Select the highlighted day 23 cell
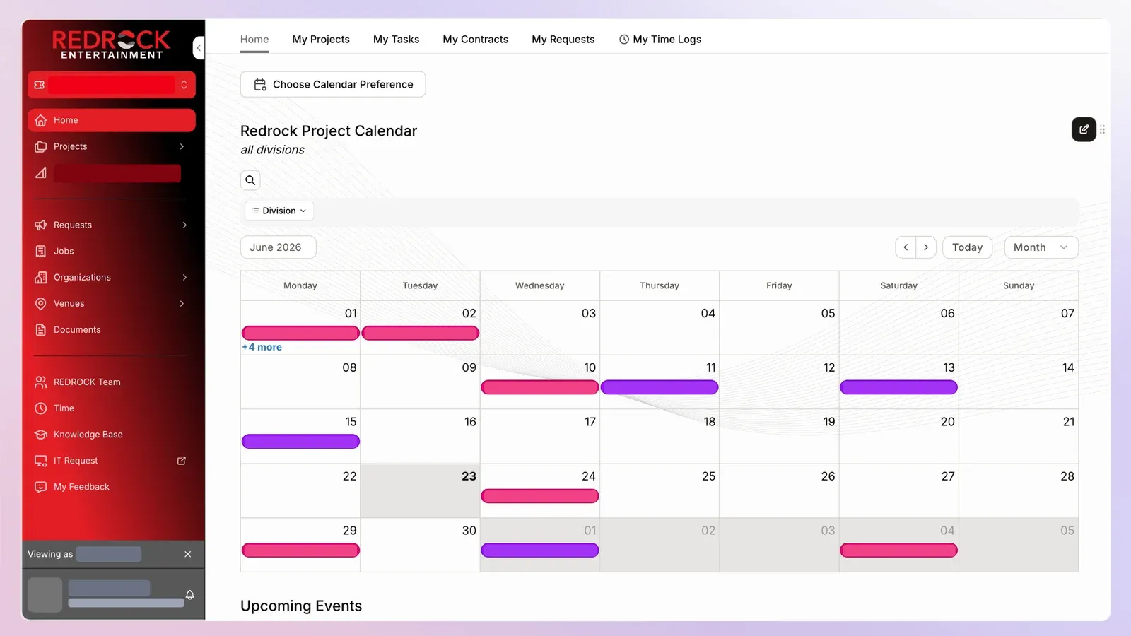Image resolution: width=1131 pixels, height=636 pixels. point(420,490)
